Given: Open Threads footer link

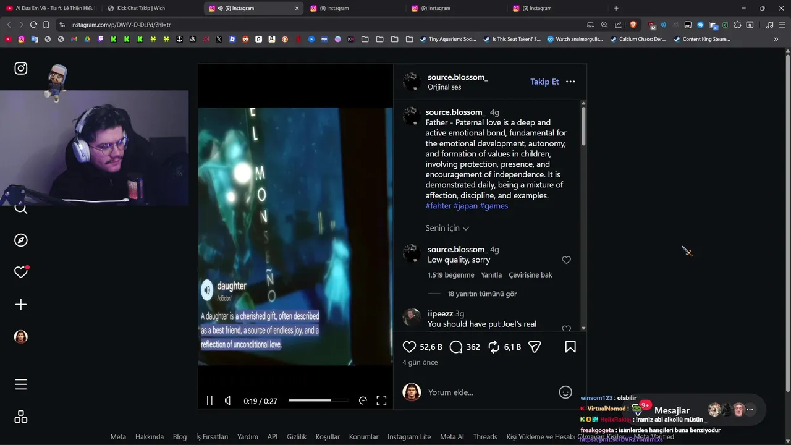Looking at the screenshot, I should coord(485,437).
